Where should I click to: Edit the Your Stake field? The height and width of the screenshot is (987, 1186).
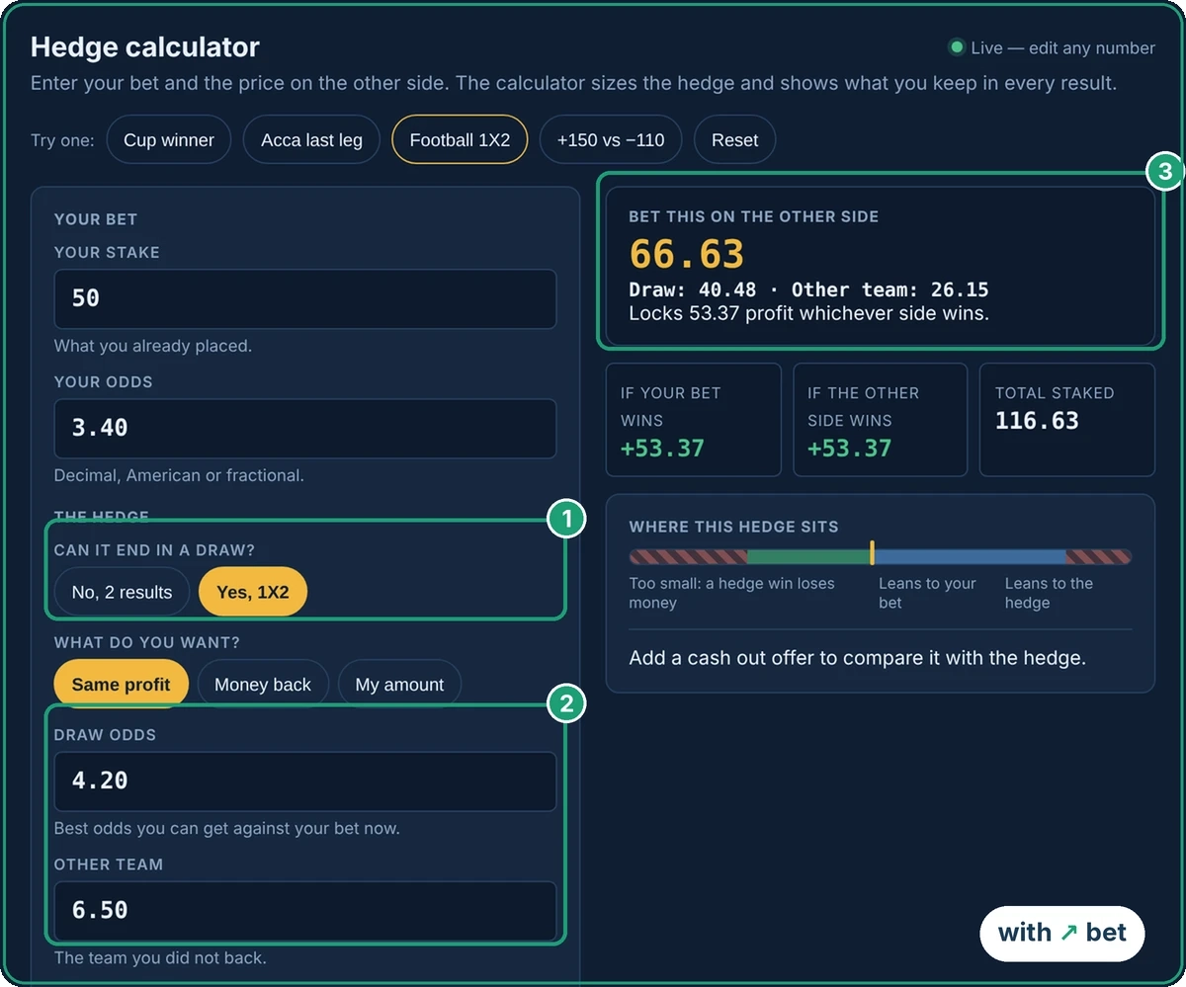[305, 298]
